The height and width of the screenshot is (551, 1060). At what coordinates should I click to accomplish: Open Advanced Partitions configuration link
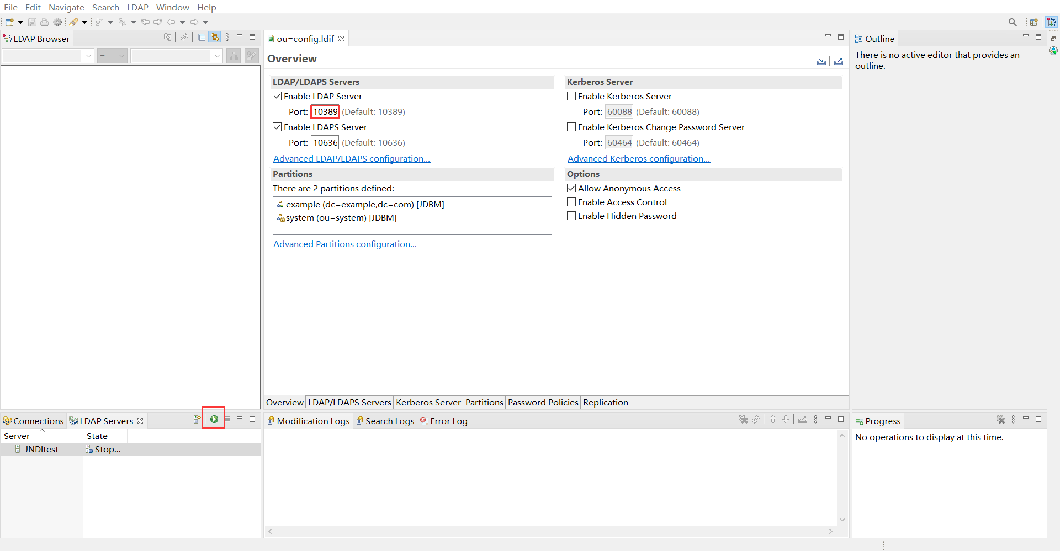coord(345,244)
